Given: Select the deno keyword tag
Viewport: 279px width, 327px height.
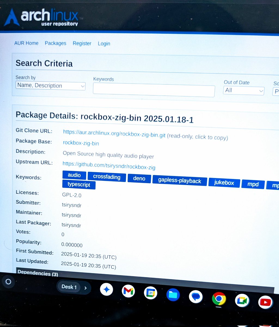Looking at the screenshot, I should click(139, 178).
